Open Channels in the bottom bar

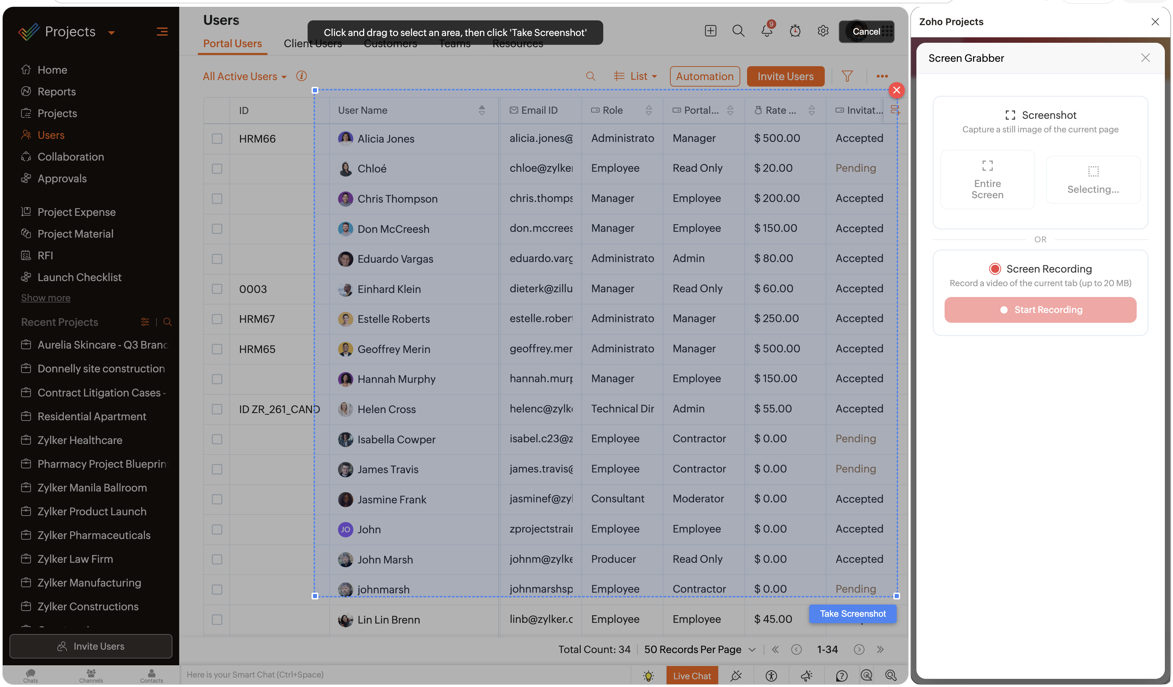click(91, 675)
